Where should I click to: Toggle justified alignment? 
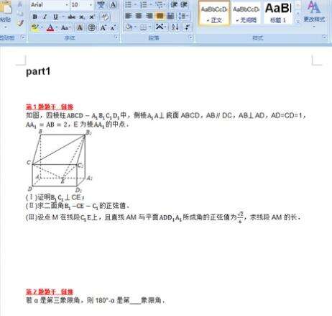[x=160, y=16]
